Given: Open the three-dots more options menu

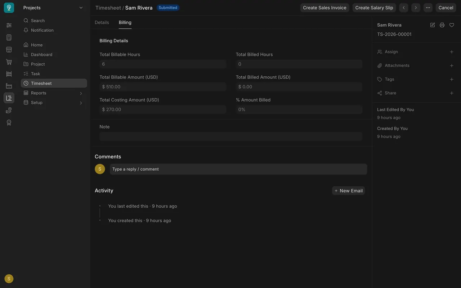Looking at the screenshot, I should (x=428, y=8).
